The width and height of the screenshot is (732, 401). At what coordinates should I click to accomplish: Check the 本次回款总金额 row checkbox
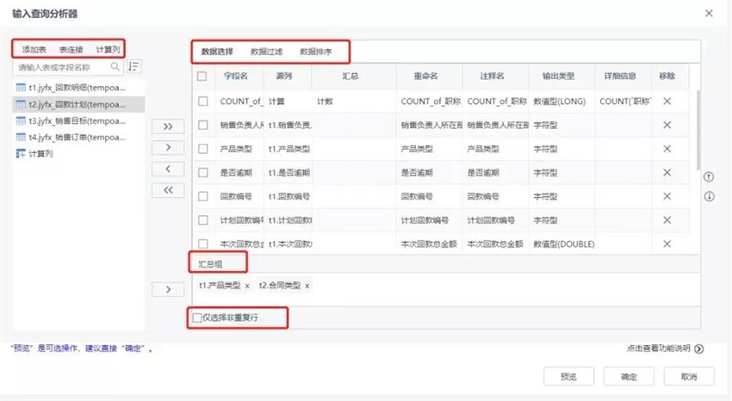(x=203, y=244)
